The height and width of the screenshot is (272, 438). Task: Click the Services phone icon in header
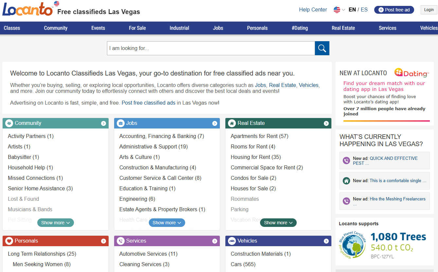[x=121, y=241]
